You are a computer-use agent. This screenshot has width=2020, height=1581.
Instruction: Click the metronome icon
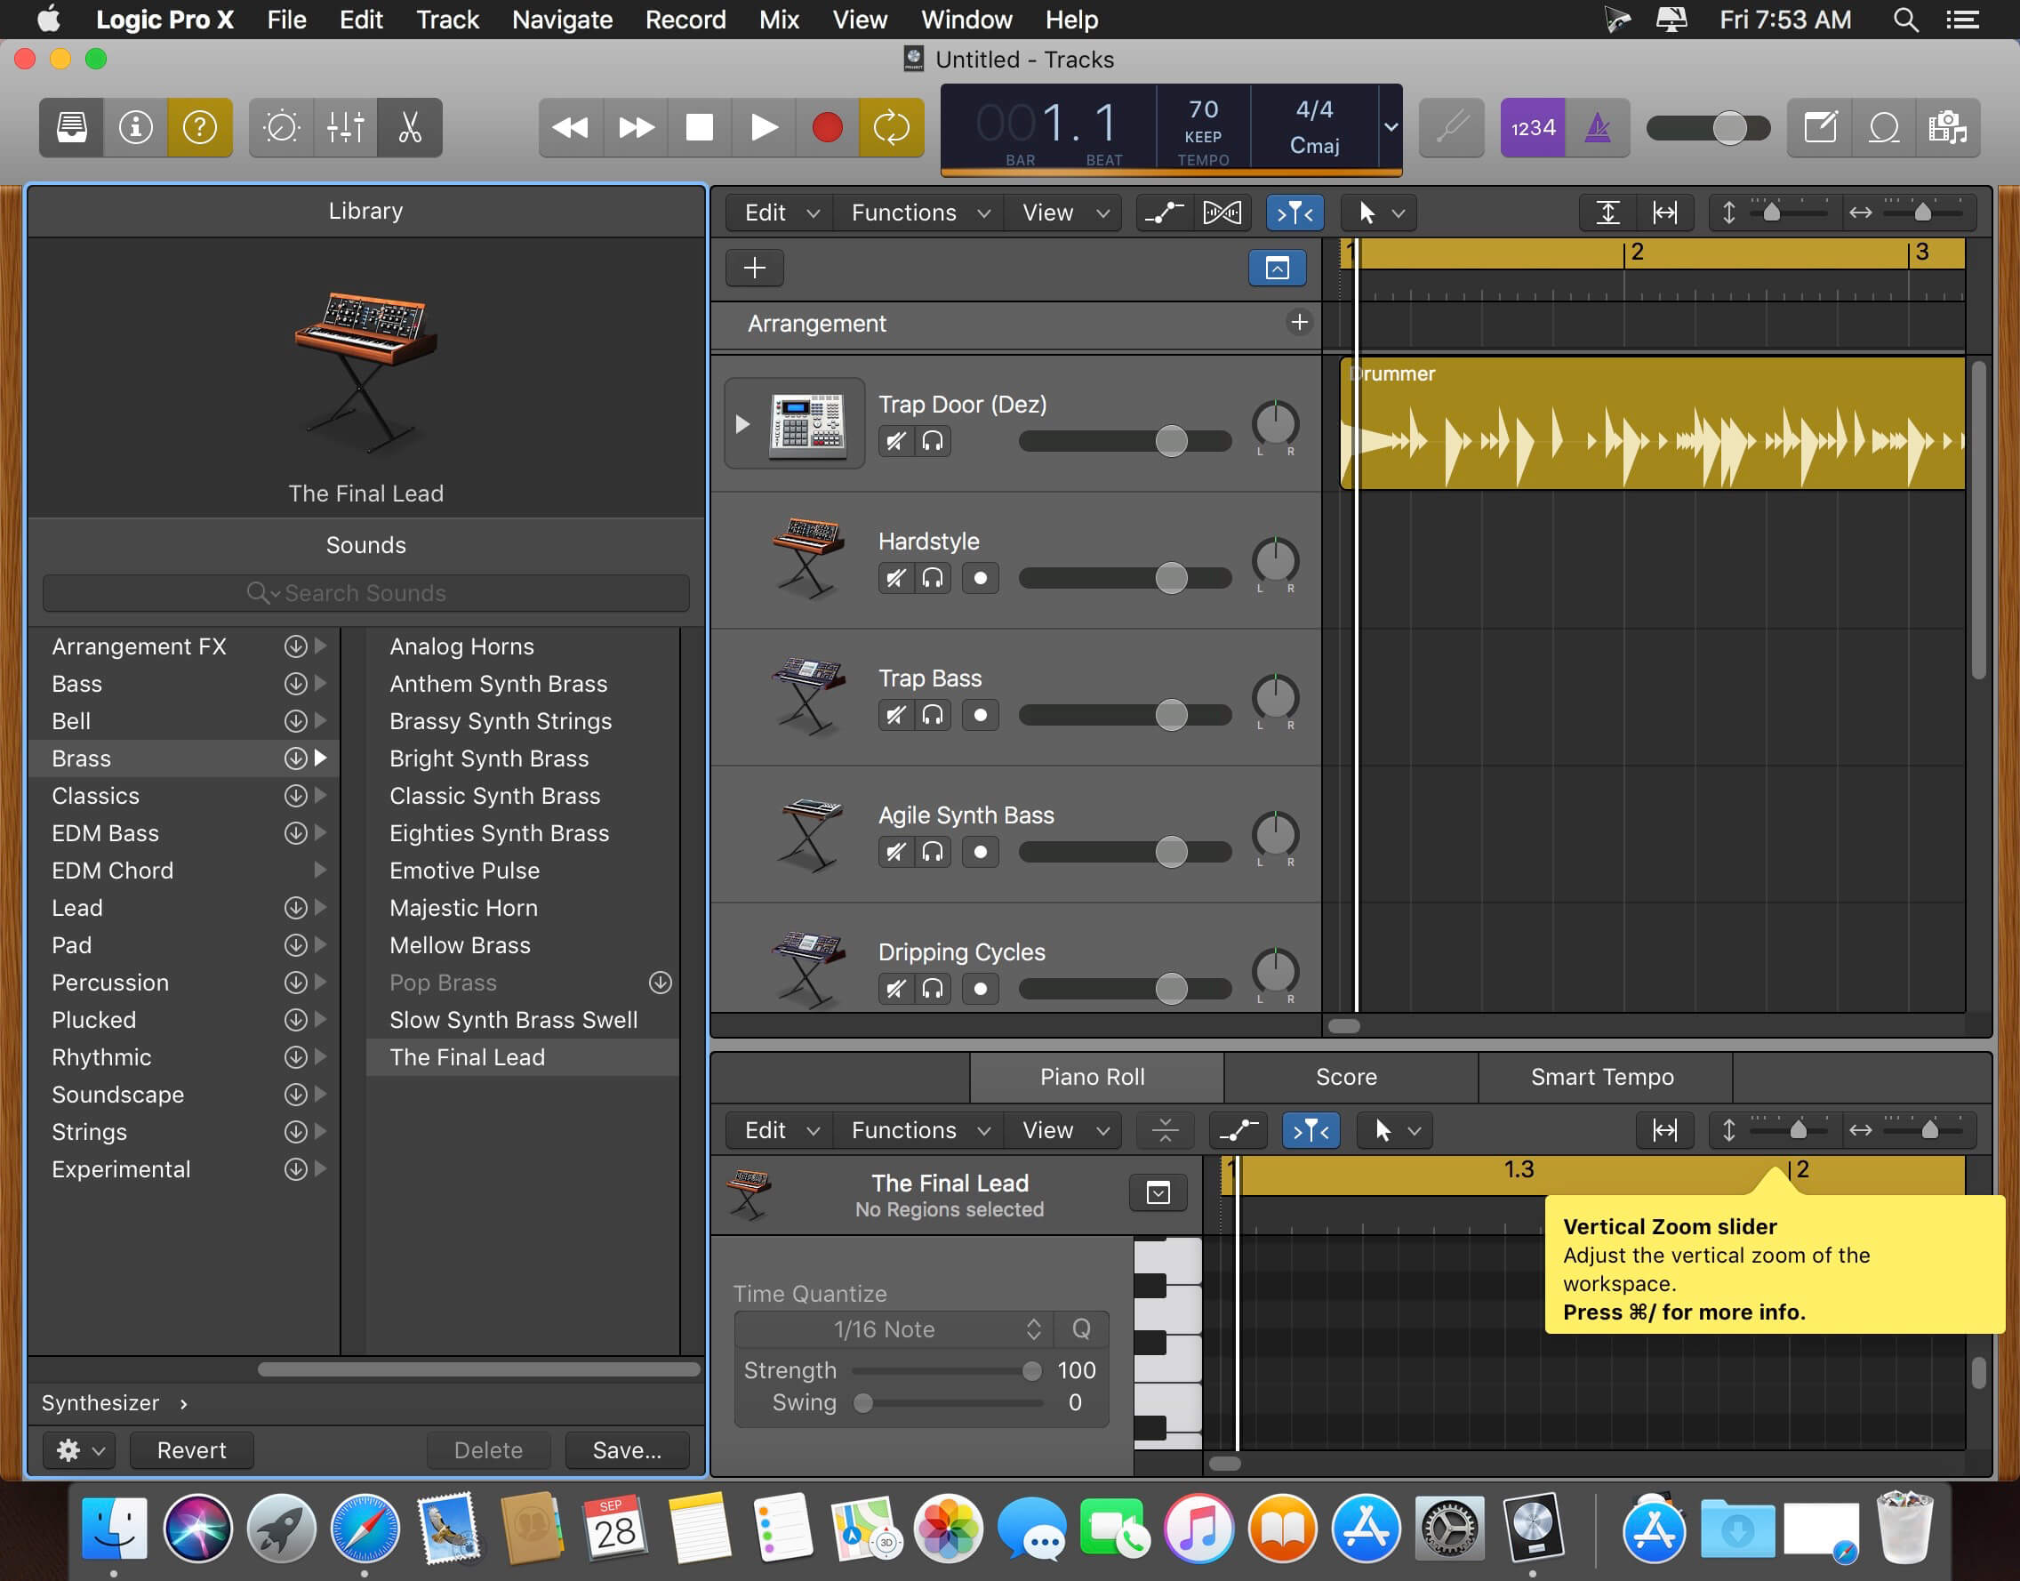(1597, 127)
